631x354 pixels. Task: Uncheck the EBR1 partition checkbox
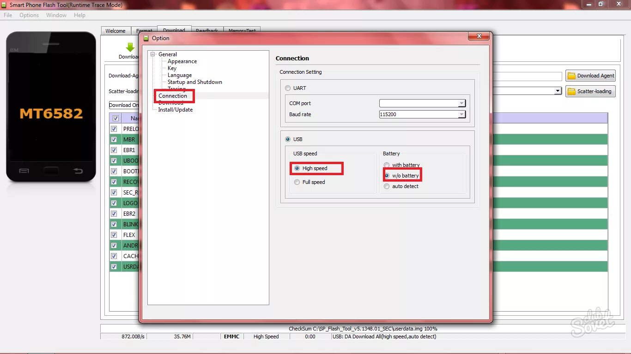(114, 150)
